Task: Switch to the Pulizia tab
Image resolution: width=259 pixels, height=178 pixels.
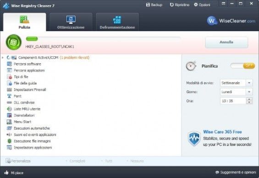Action: coord(24,22)
